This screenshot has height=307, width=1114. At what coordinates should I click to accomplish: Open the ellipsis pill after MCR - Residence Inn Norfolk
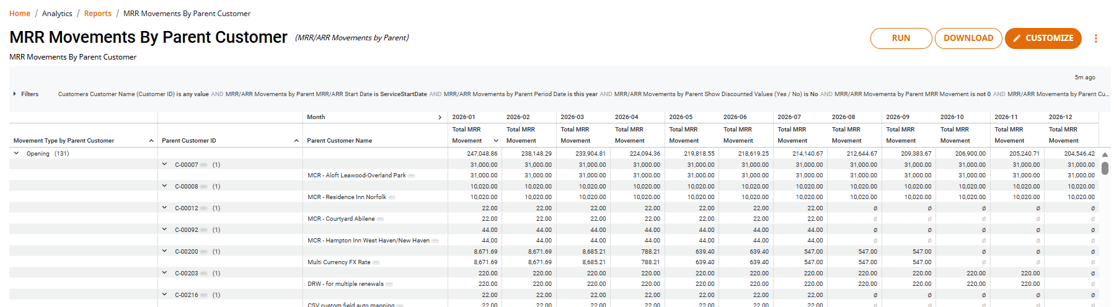point(392,197)
